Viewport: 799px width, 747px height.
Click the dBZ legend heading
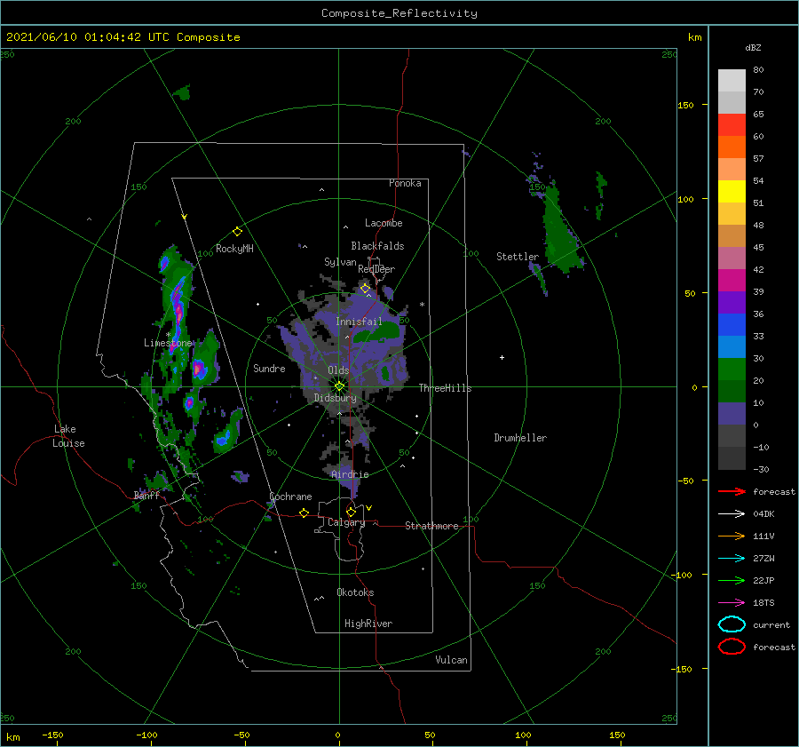pyautogui.click(x=753, y=47)
